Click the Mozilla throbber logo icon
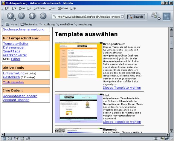 point(167,16)
